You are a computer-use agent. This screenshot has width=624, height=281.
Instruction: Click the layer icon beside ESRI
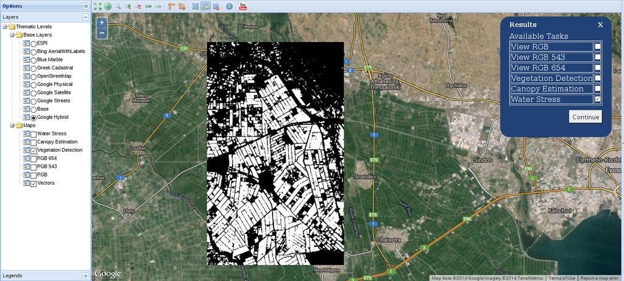tap(27, 43)
